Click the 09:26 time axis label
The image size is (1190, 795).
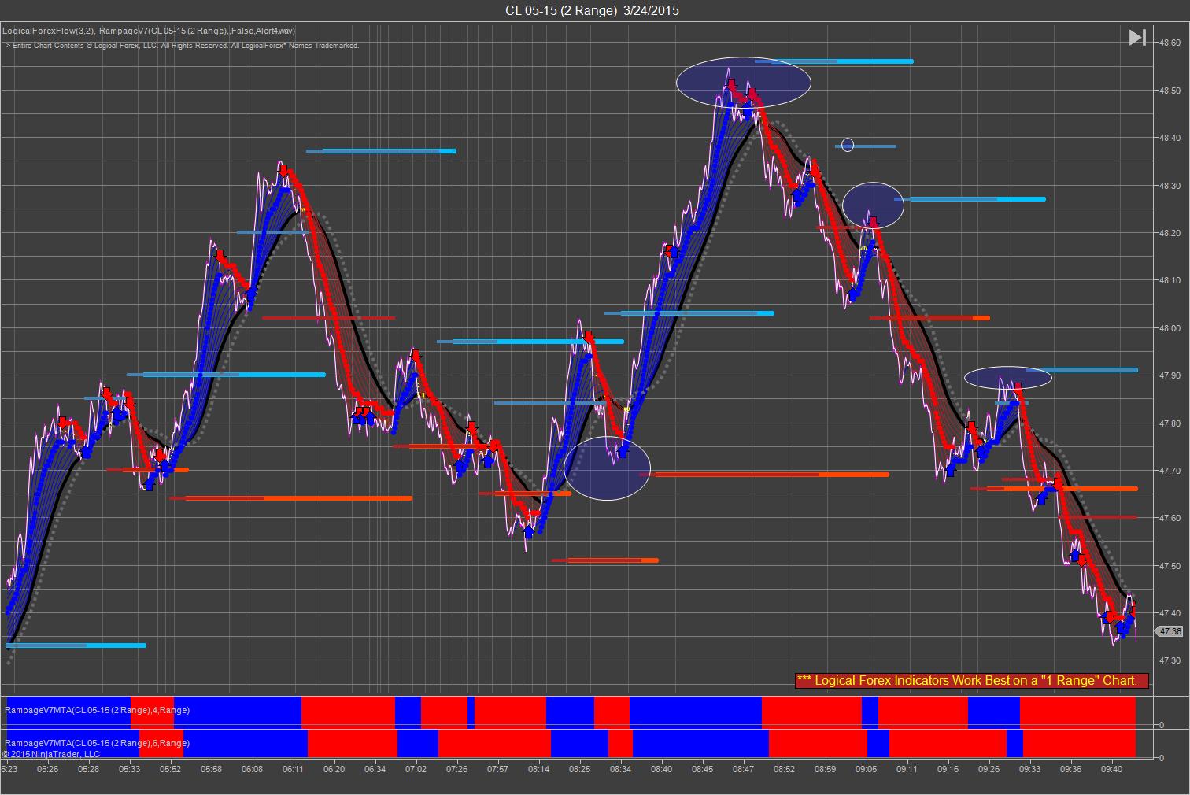tap(989, 769)
